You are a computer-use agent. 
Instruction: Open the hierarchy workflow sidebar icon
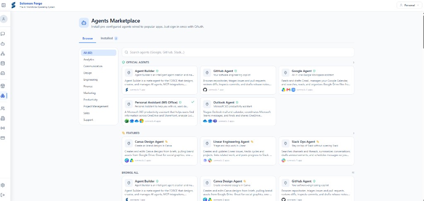(x=3, y=53)
